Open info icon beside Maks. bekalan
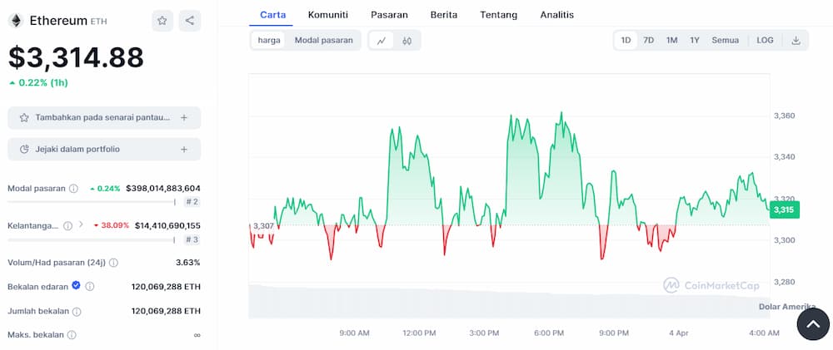Image resolution: width=833 pixels, height=350 pixels. [x=72, y=335]
